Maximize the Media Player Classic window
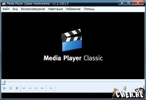The height and width of the screenshot is (100, 146). click(129, 2)
